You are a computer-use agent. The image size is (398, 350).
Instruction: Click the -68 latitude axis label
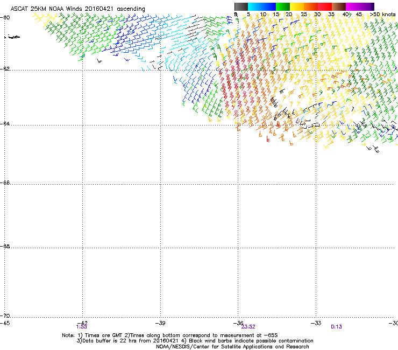point(5,246)
